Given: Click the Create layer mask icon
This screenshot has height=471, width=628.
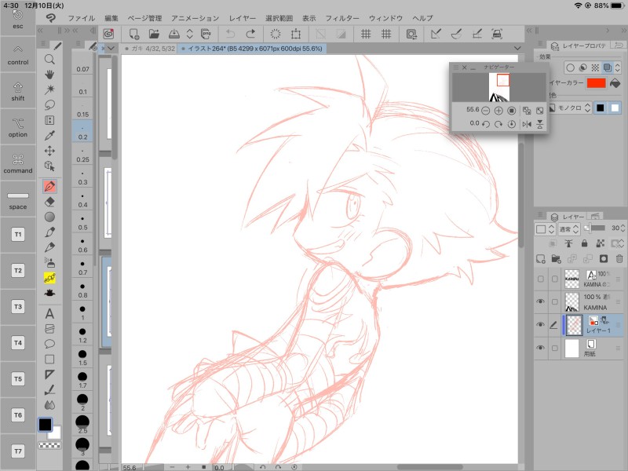Looking at the screenshot, I should coord(604,259).
